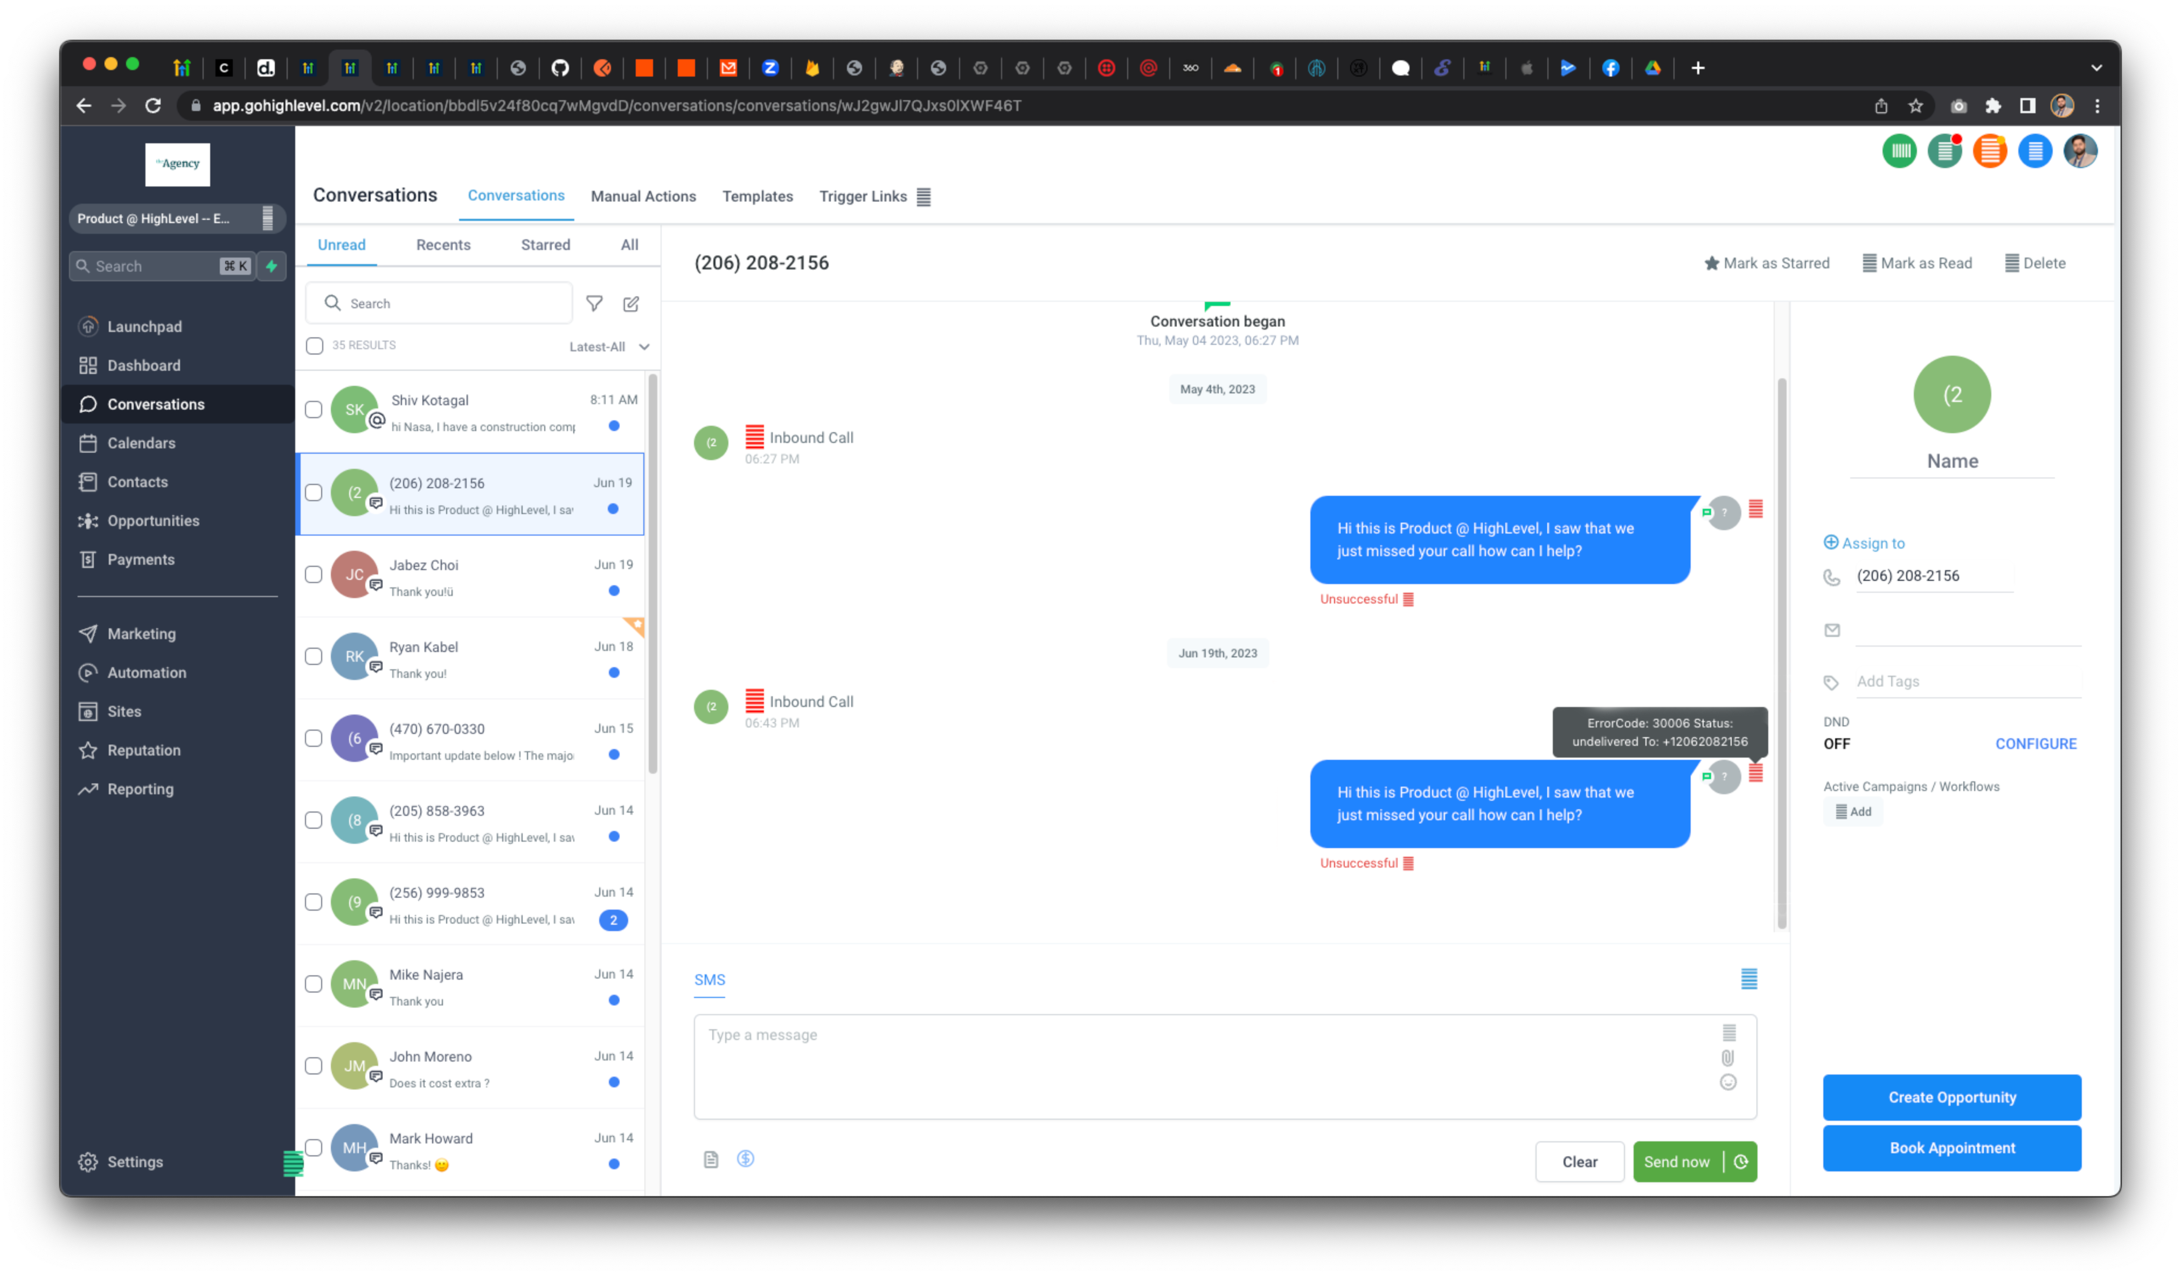This screenshot has height=1276, width=2181.
Task: Click the filter funnel icon in the conversation list
Action: [x=594, y=303]
